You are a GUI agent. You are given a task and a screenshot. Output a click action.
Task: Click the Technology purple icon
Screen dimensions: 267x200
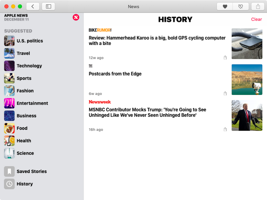[x=9, y=66]
